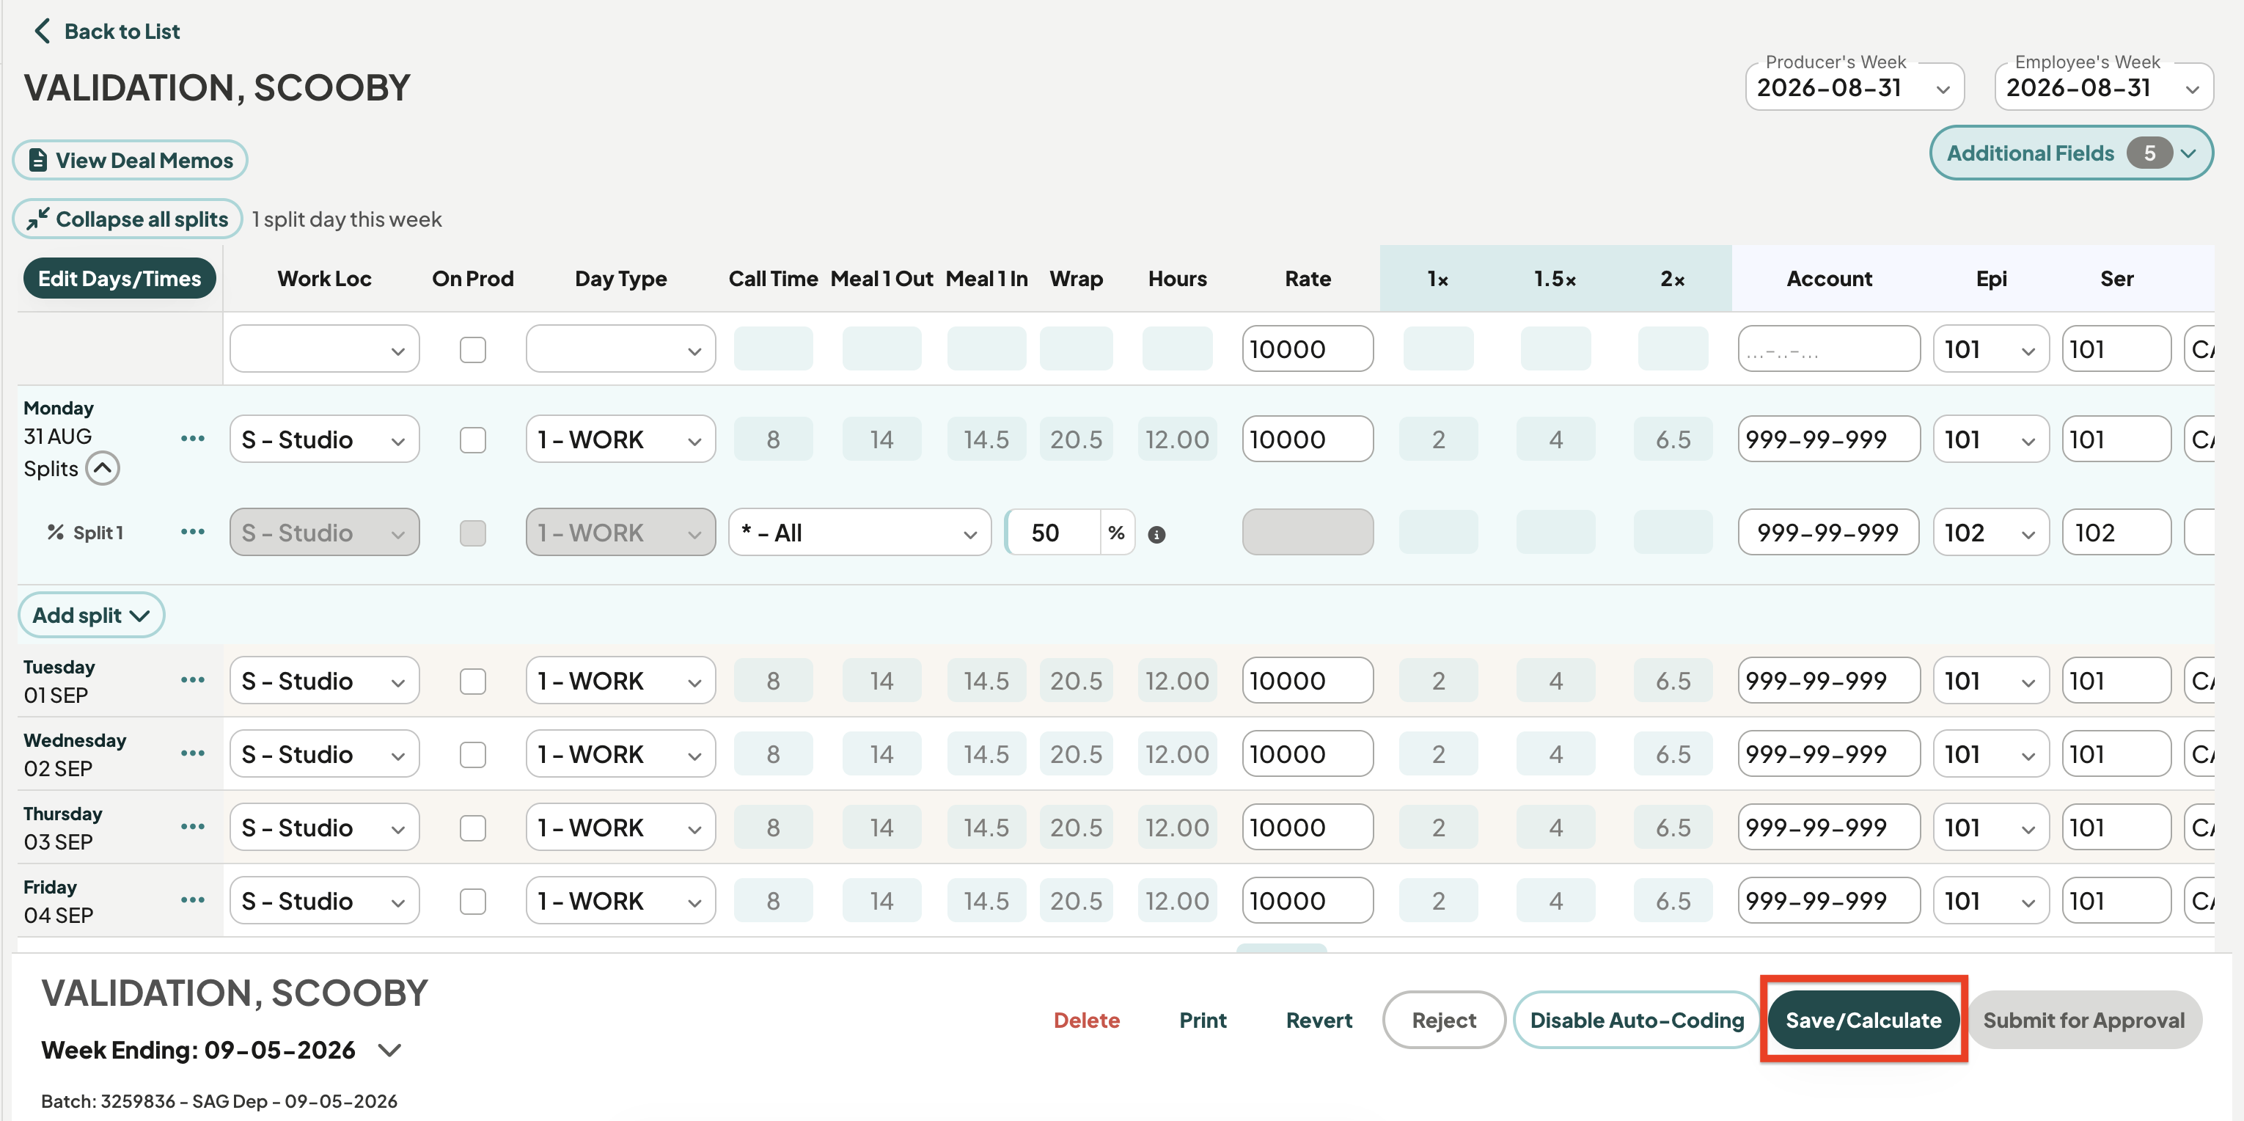
Task: Open Split 1's * - All dropdown
Action: 859,532
